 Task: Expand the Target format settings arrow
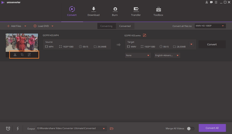(191, 44)
